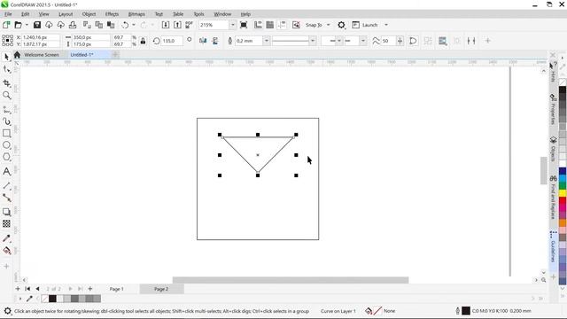The height and width of the screenshot is (319, 567).
Task: Open the File menu
Action: coord(8,14)
